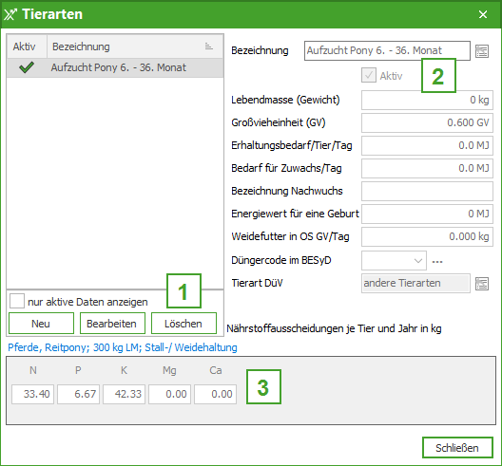Click the Bearbeiten button
502x466 pixels.
(112, 324)
